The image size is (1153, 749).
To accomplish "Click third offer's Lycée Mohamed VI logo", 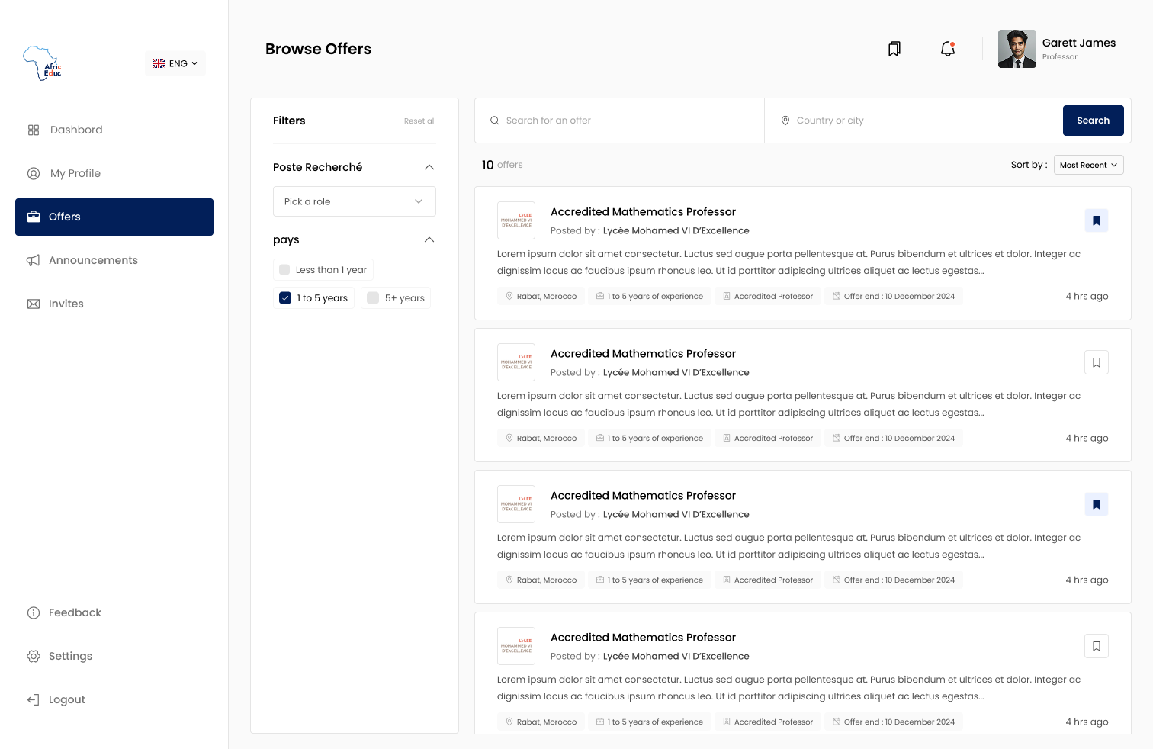I will [x=516, y=504].
